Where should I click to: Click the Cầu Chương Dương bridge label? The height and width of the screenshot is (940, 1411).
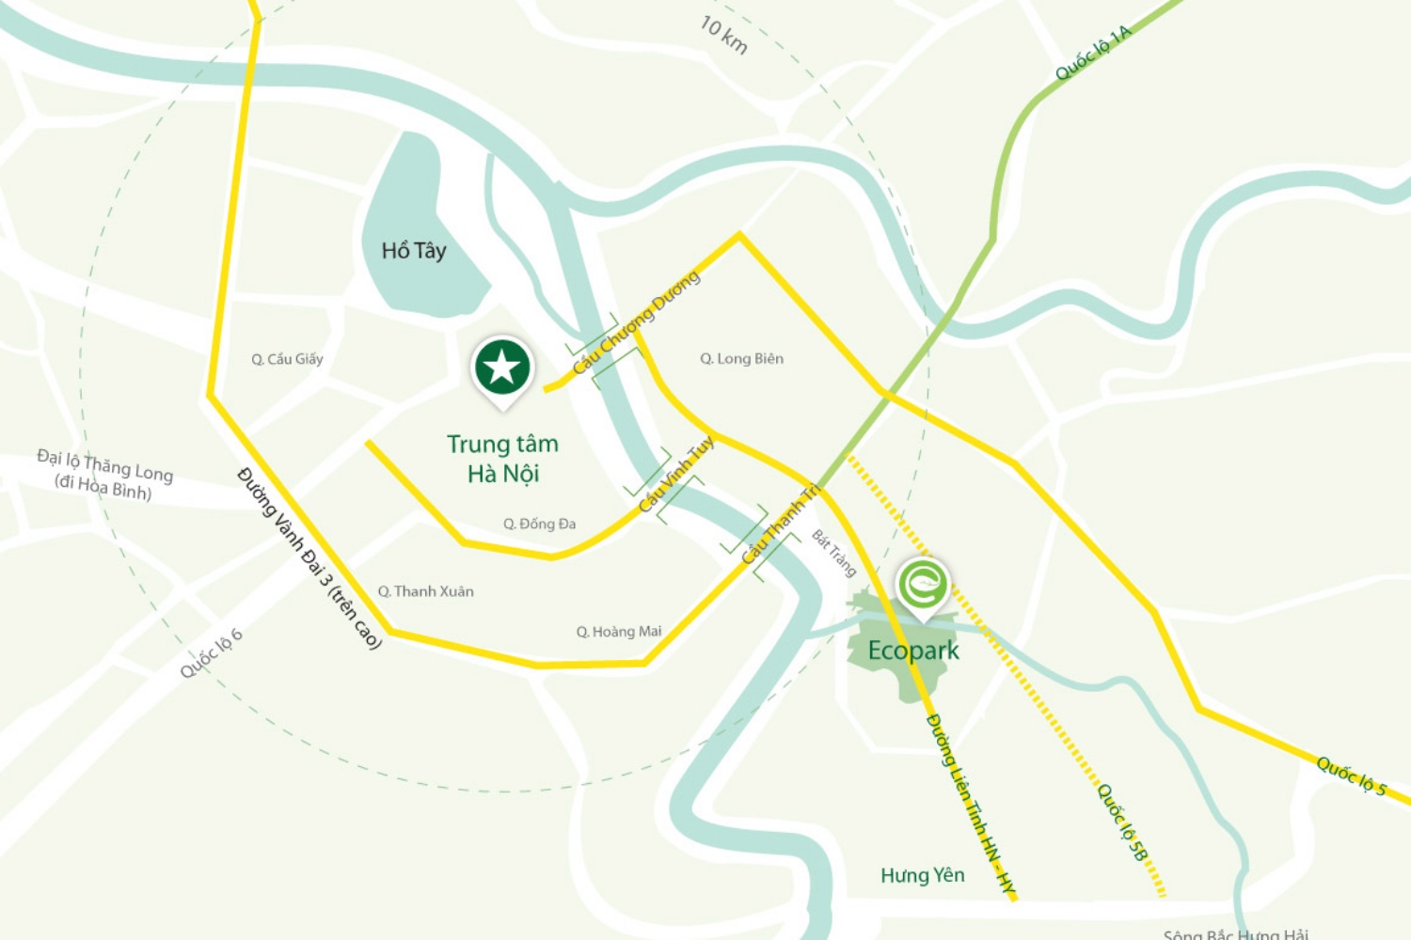[636, 322]
